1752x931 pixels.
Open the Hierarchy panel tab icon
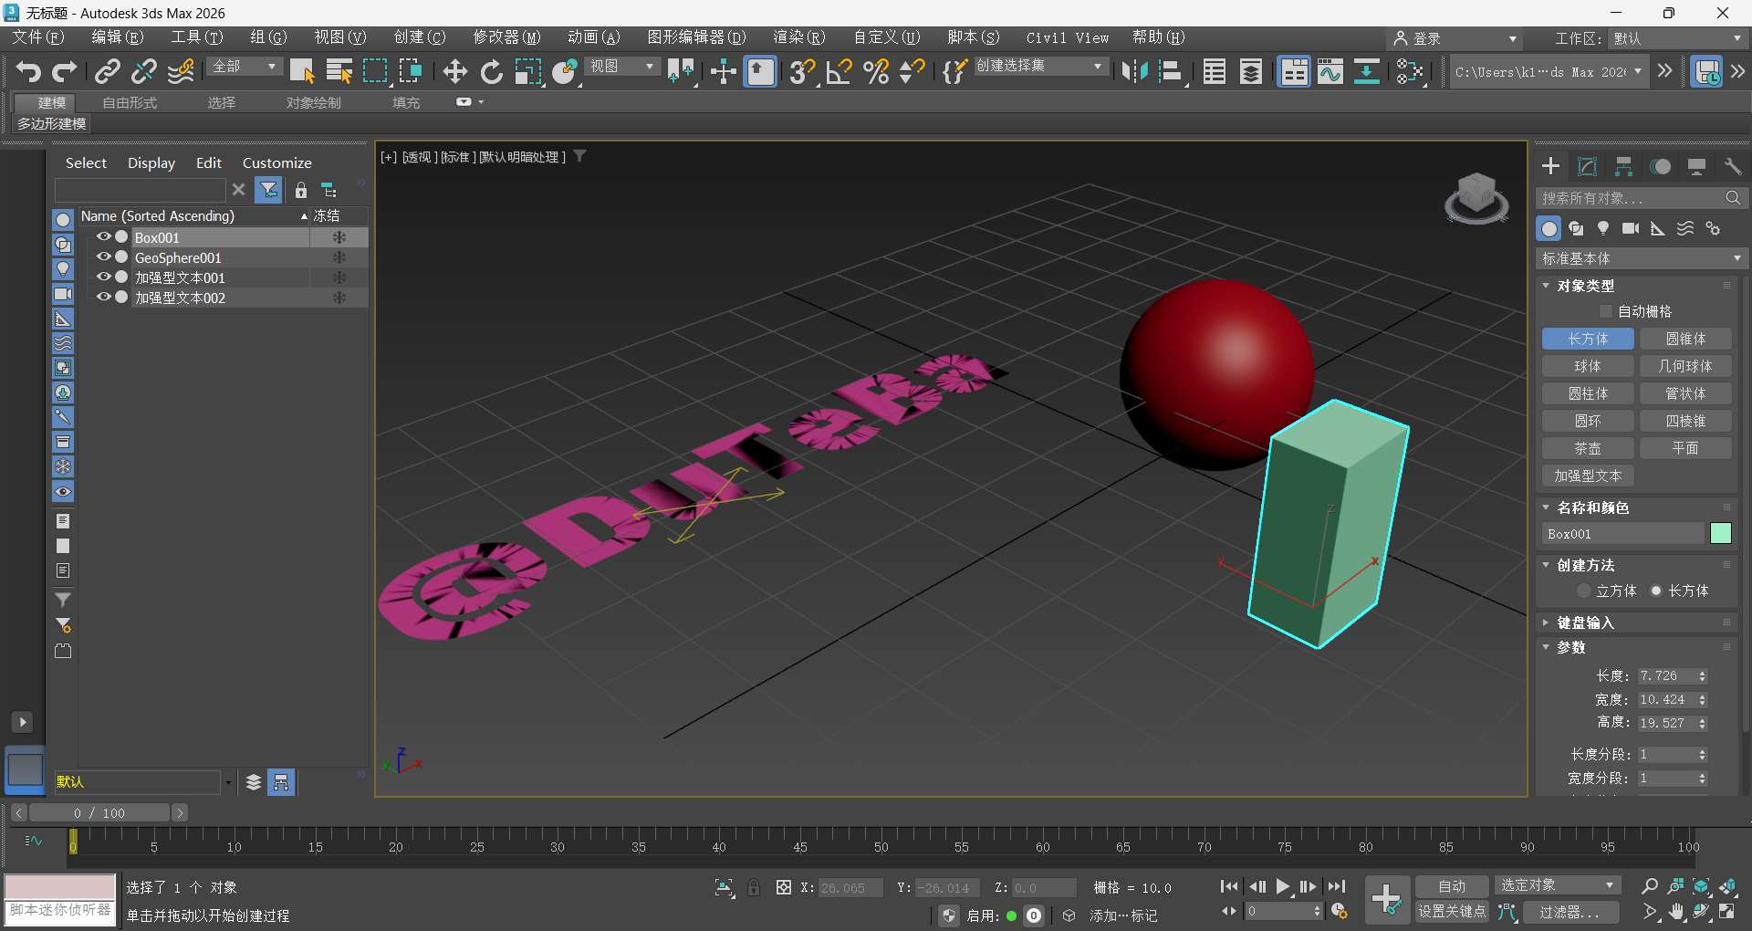point(1623,166)
